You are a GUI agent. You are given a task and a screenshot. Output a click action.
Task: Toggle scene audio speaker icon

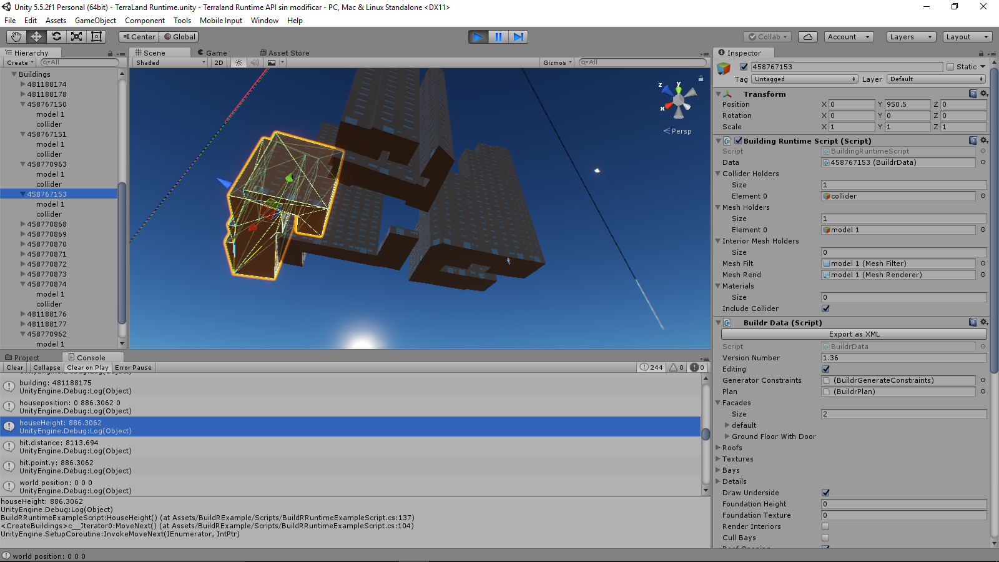point(255,62)
